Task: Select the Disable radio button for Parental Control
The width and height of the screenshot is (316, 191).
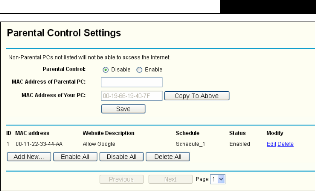Action: pyautogui.click(x=106, y=70)
